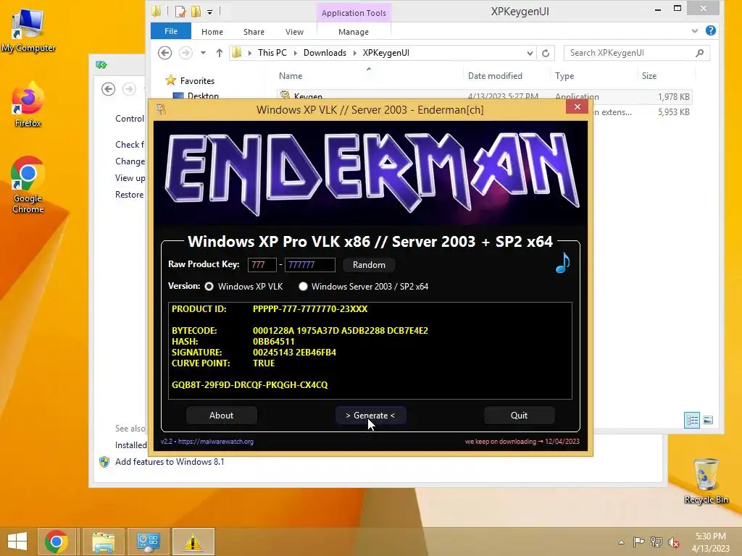Click the search magnifier icon in Explorer

[699, 53]
